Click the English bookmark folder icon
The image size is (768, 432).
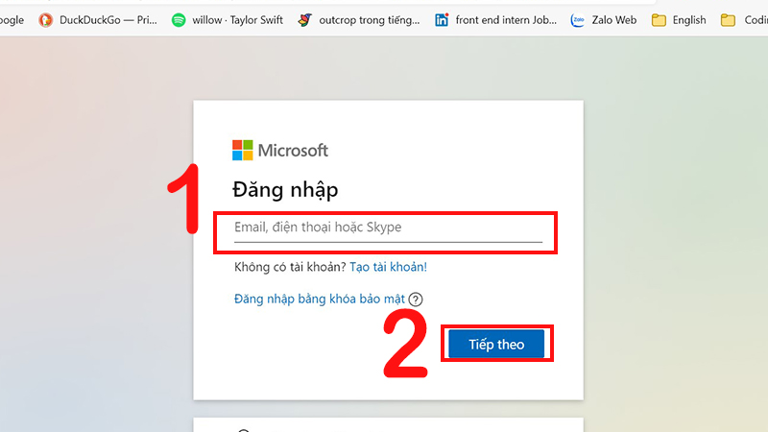pos(659,19)
